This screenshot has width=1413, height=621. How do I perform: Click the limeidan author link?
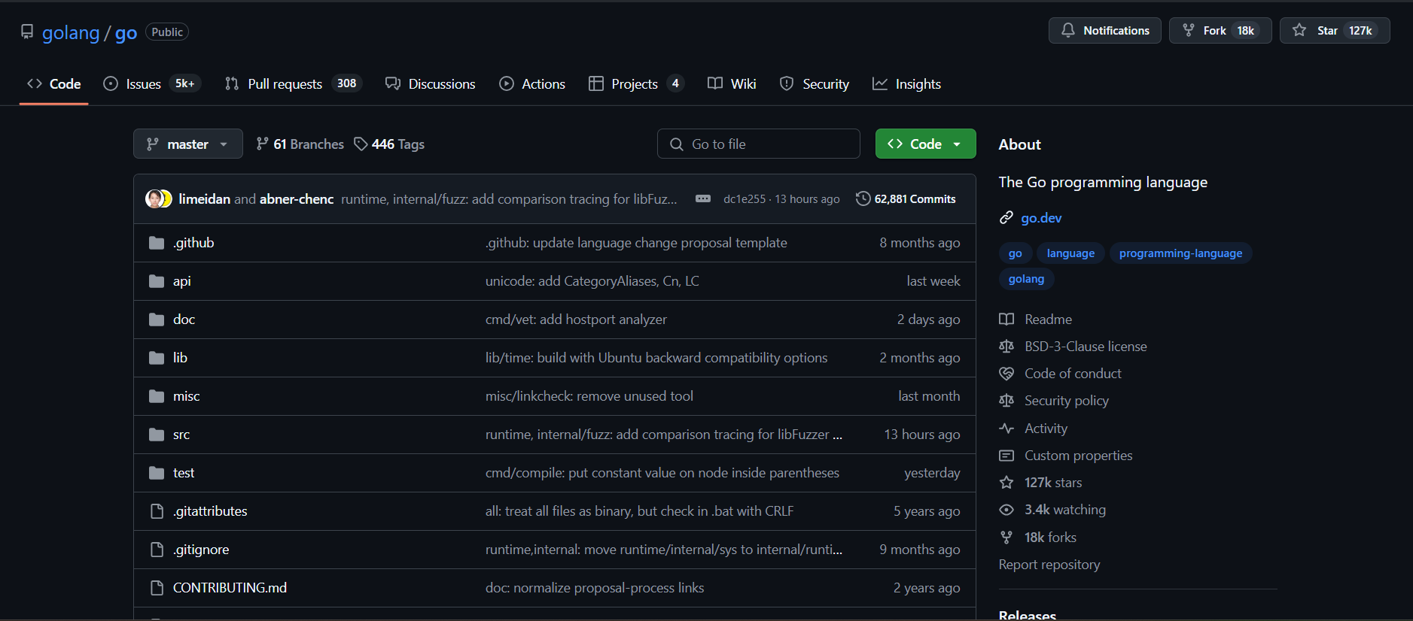(x=204, y=199)
